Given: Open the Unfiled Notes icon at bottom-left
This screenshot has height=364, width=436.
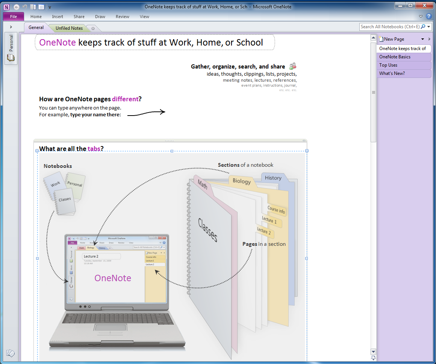Looking at the screenshot, I should [x=11, y=353].
